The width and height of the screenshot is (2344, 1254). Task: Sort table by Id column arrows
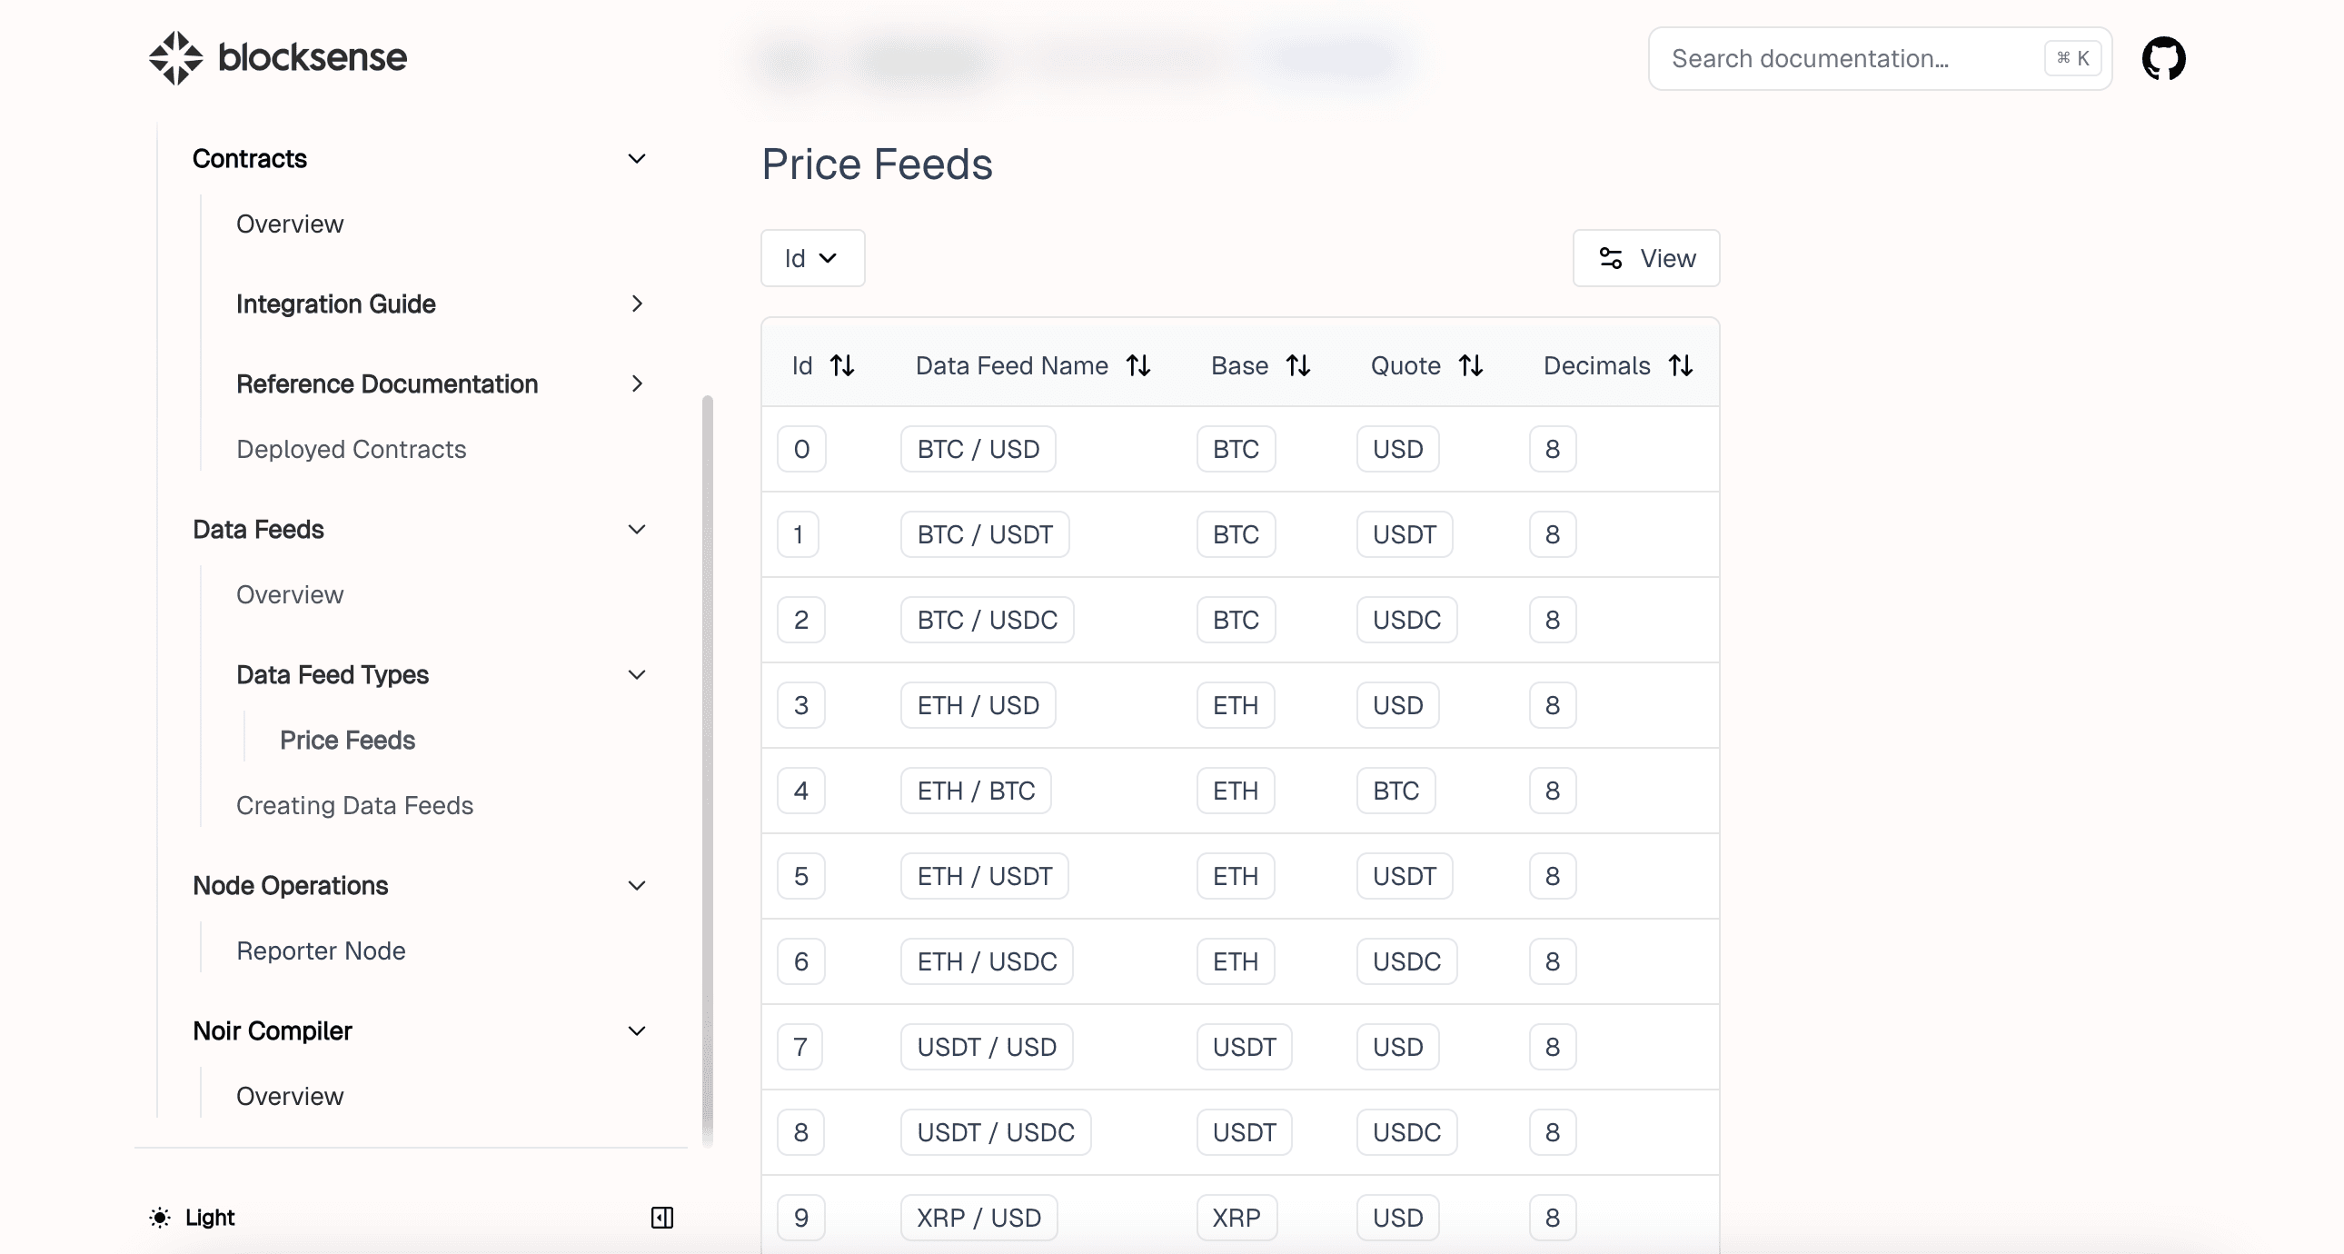[841, 366]
